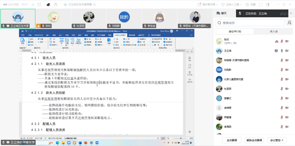This screenshot has width=295, height=146.
Task: Click the pop-out share icon in the top bar
Action: (39, 5)
